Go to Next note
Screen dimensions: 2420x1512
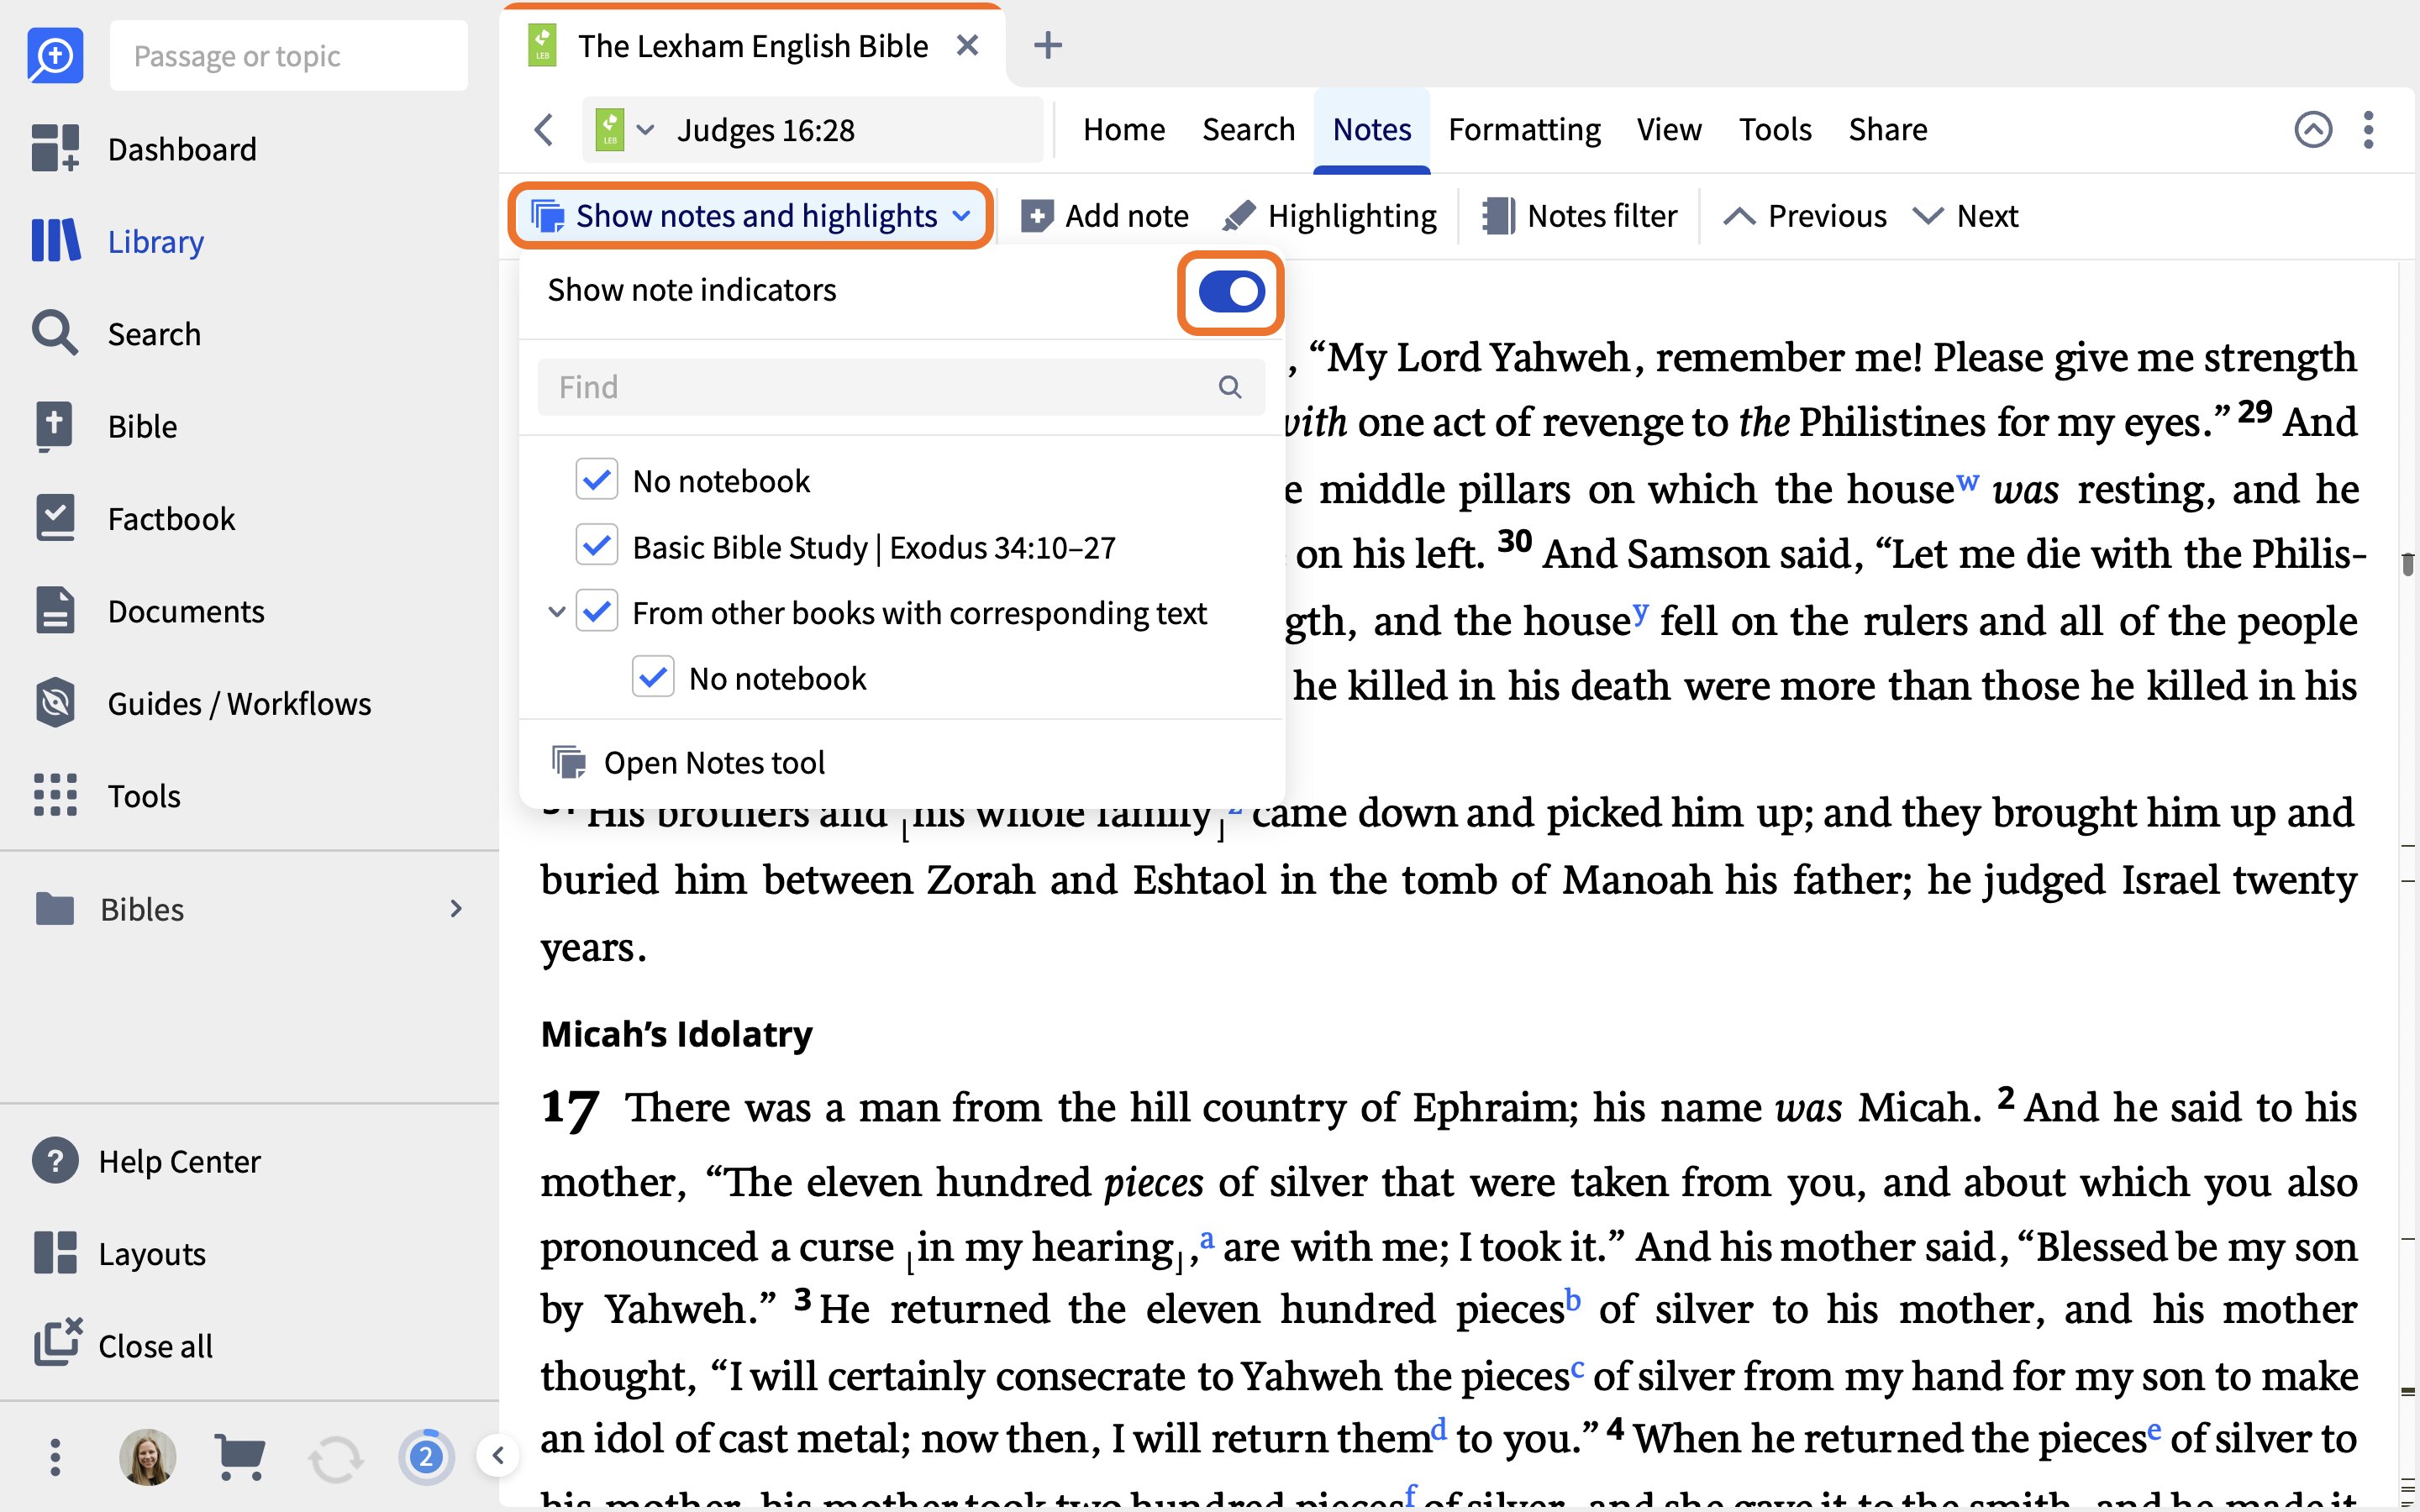point(1966,216)
